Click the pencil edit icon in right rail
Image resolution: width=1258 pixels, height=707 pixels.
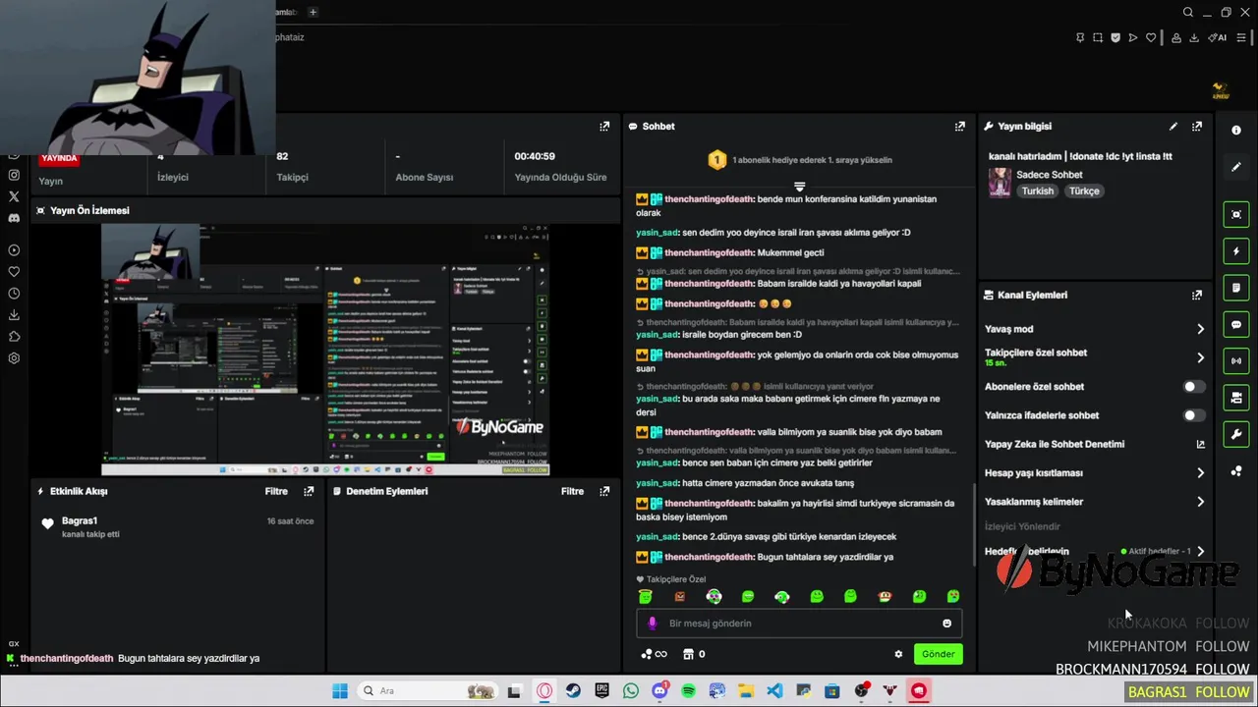click(x=1236, y=167)
